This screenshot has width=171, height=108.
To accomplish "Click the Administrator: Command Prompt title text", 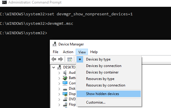I will [35, 2].
